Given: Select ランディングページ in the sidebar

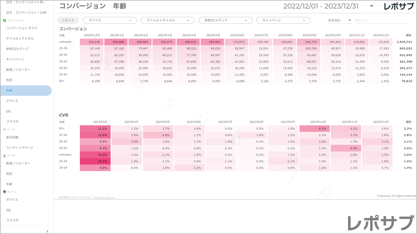Looking at the screenshot, I should [20, 148].
